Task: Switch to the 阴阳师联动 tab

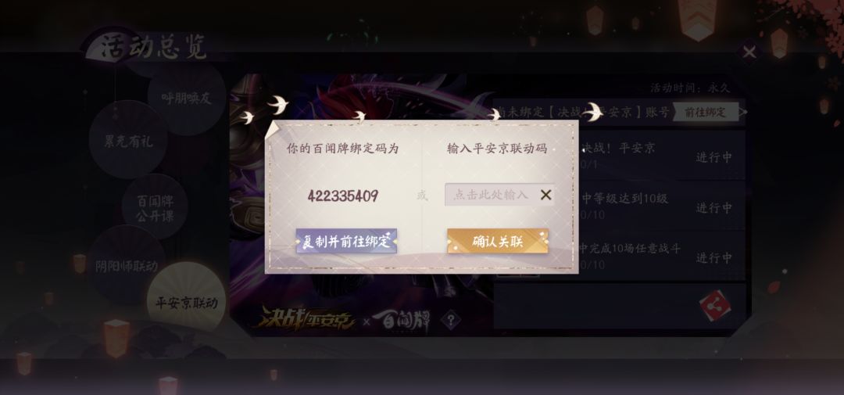Action: 127,265
